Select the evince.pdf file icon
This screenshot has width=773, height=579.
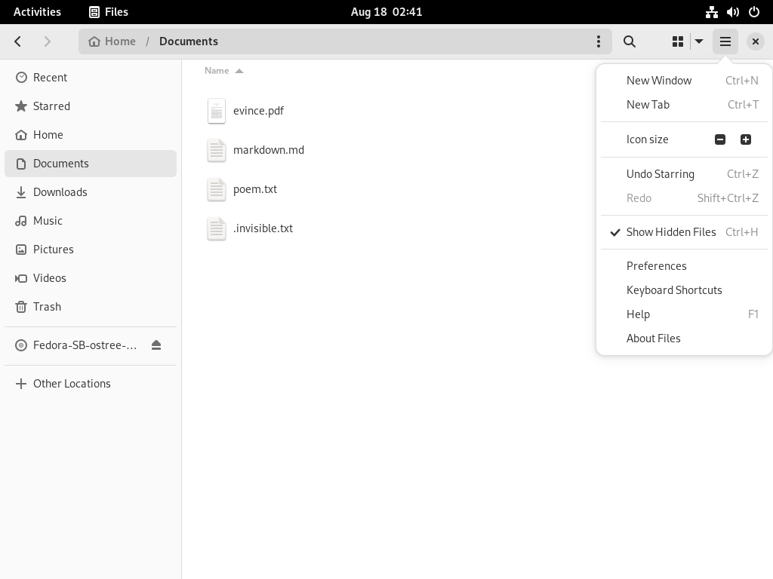[x=217, y=111]
